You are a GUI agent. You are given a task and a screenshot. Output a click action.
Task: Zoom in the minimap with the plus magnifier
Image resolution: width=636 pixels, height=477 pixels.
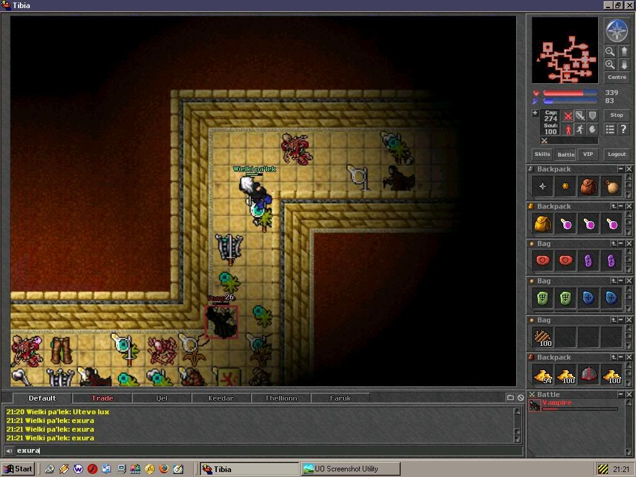pyautogui.click(x=610, y=65)
